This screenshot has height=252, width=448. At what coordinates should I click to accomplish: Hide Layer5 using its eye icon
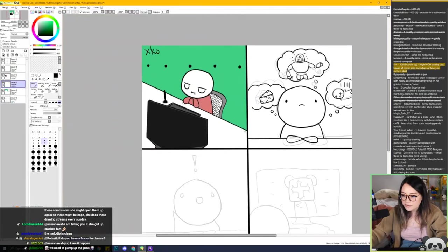pos(3,75)
